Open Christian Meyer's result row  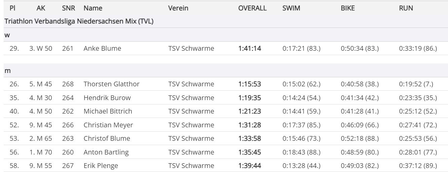coord(108,125)
